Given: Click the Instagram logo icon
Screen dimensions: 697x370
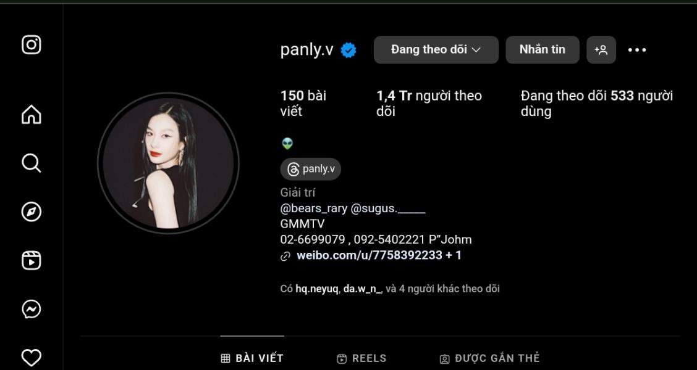Looking at the screenshot, I should [x=31, y=45].
